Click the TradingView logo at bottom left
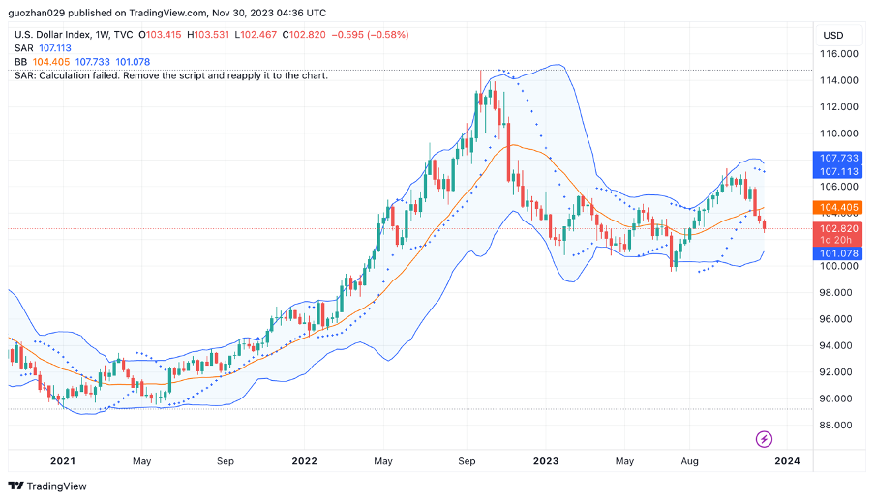Screen dimensions: 875x501 47,486
